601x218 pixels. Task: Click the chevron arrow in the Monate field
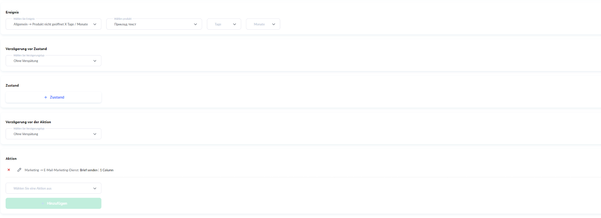(273, 24)
